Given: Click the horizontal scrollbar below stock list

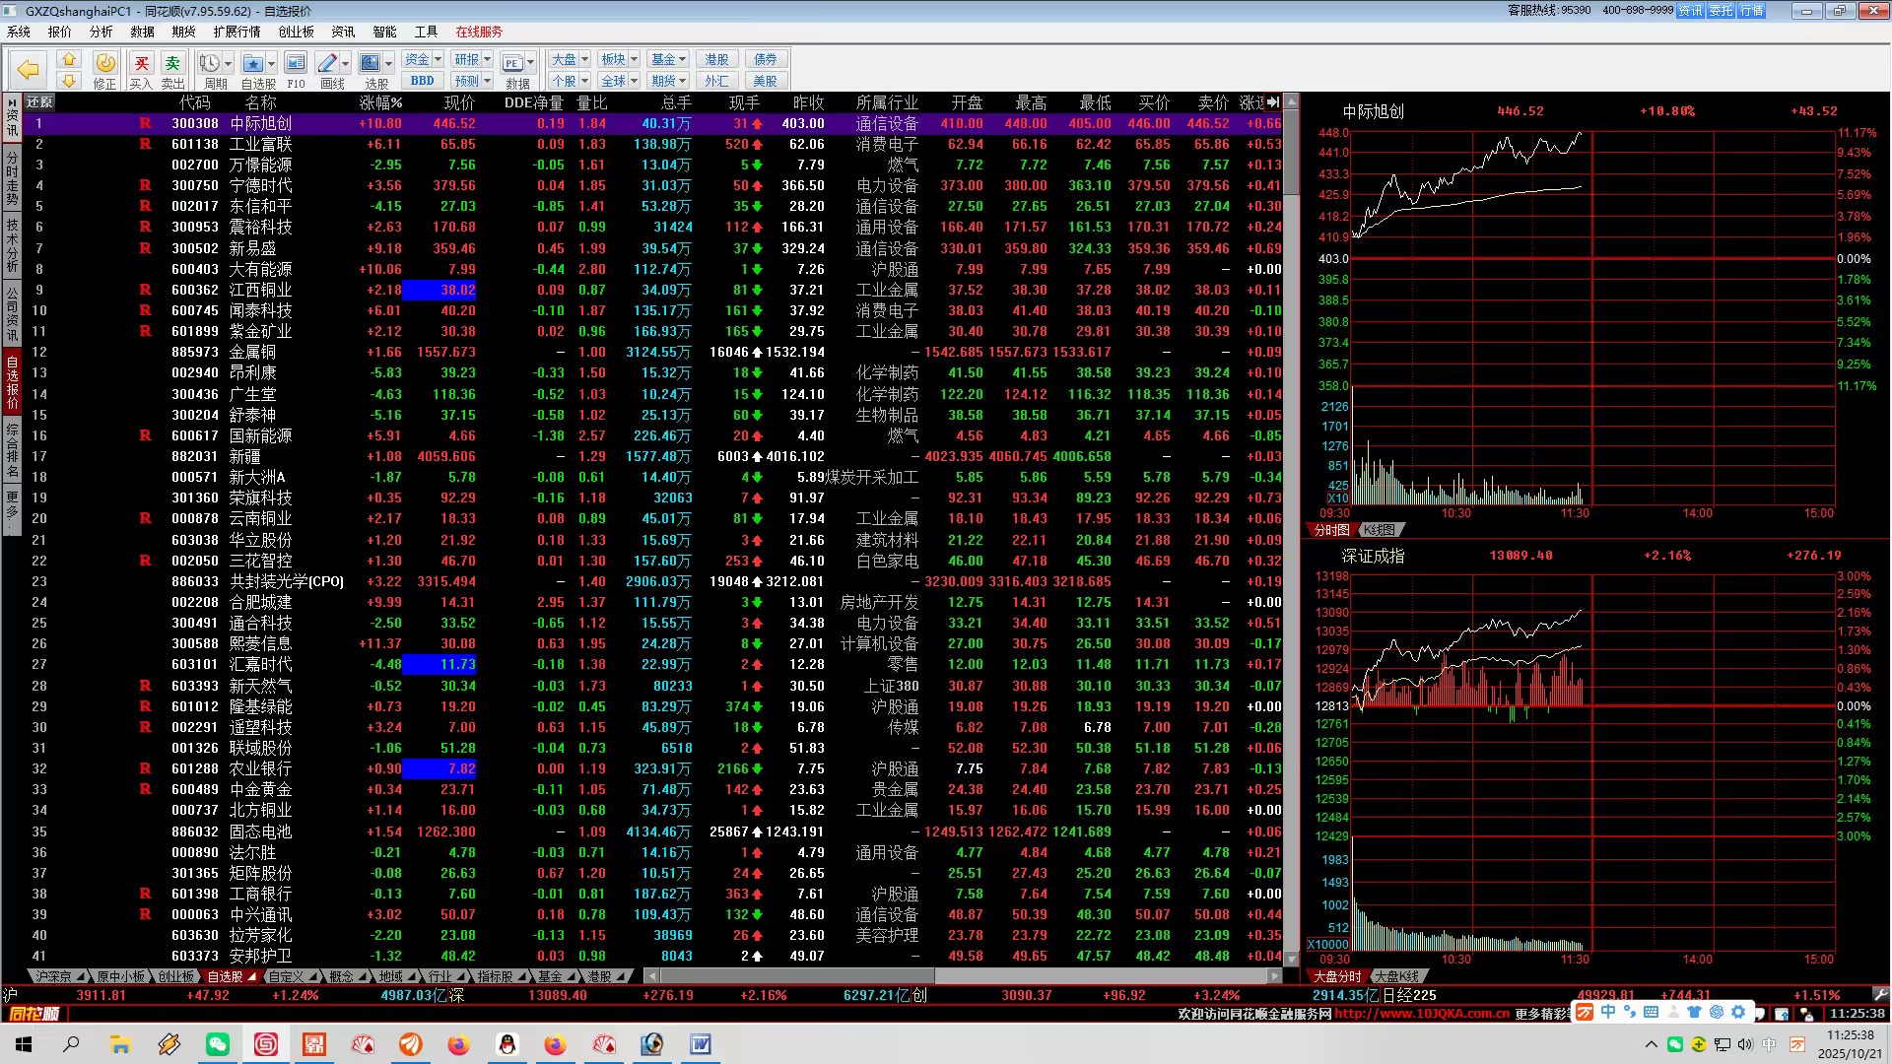Looking at the screenshot, I should pos(796,976).
